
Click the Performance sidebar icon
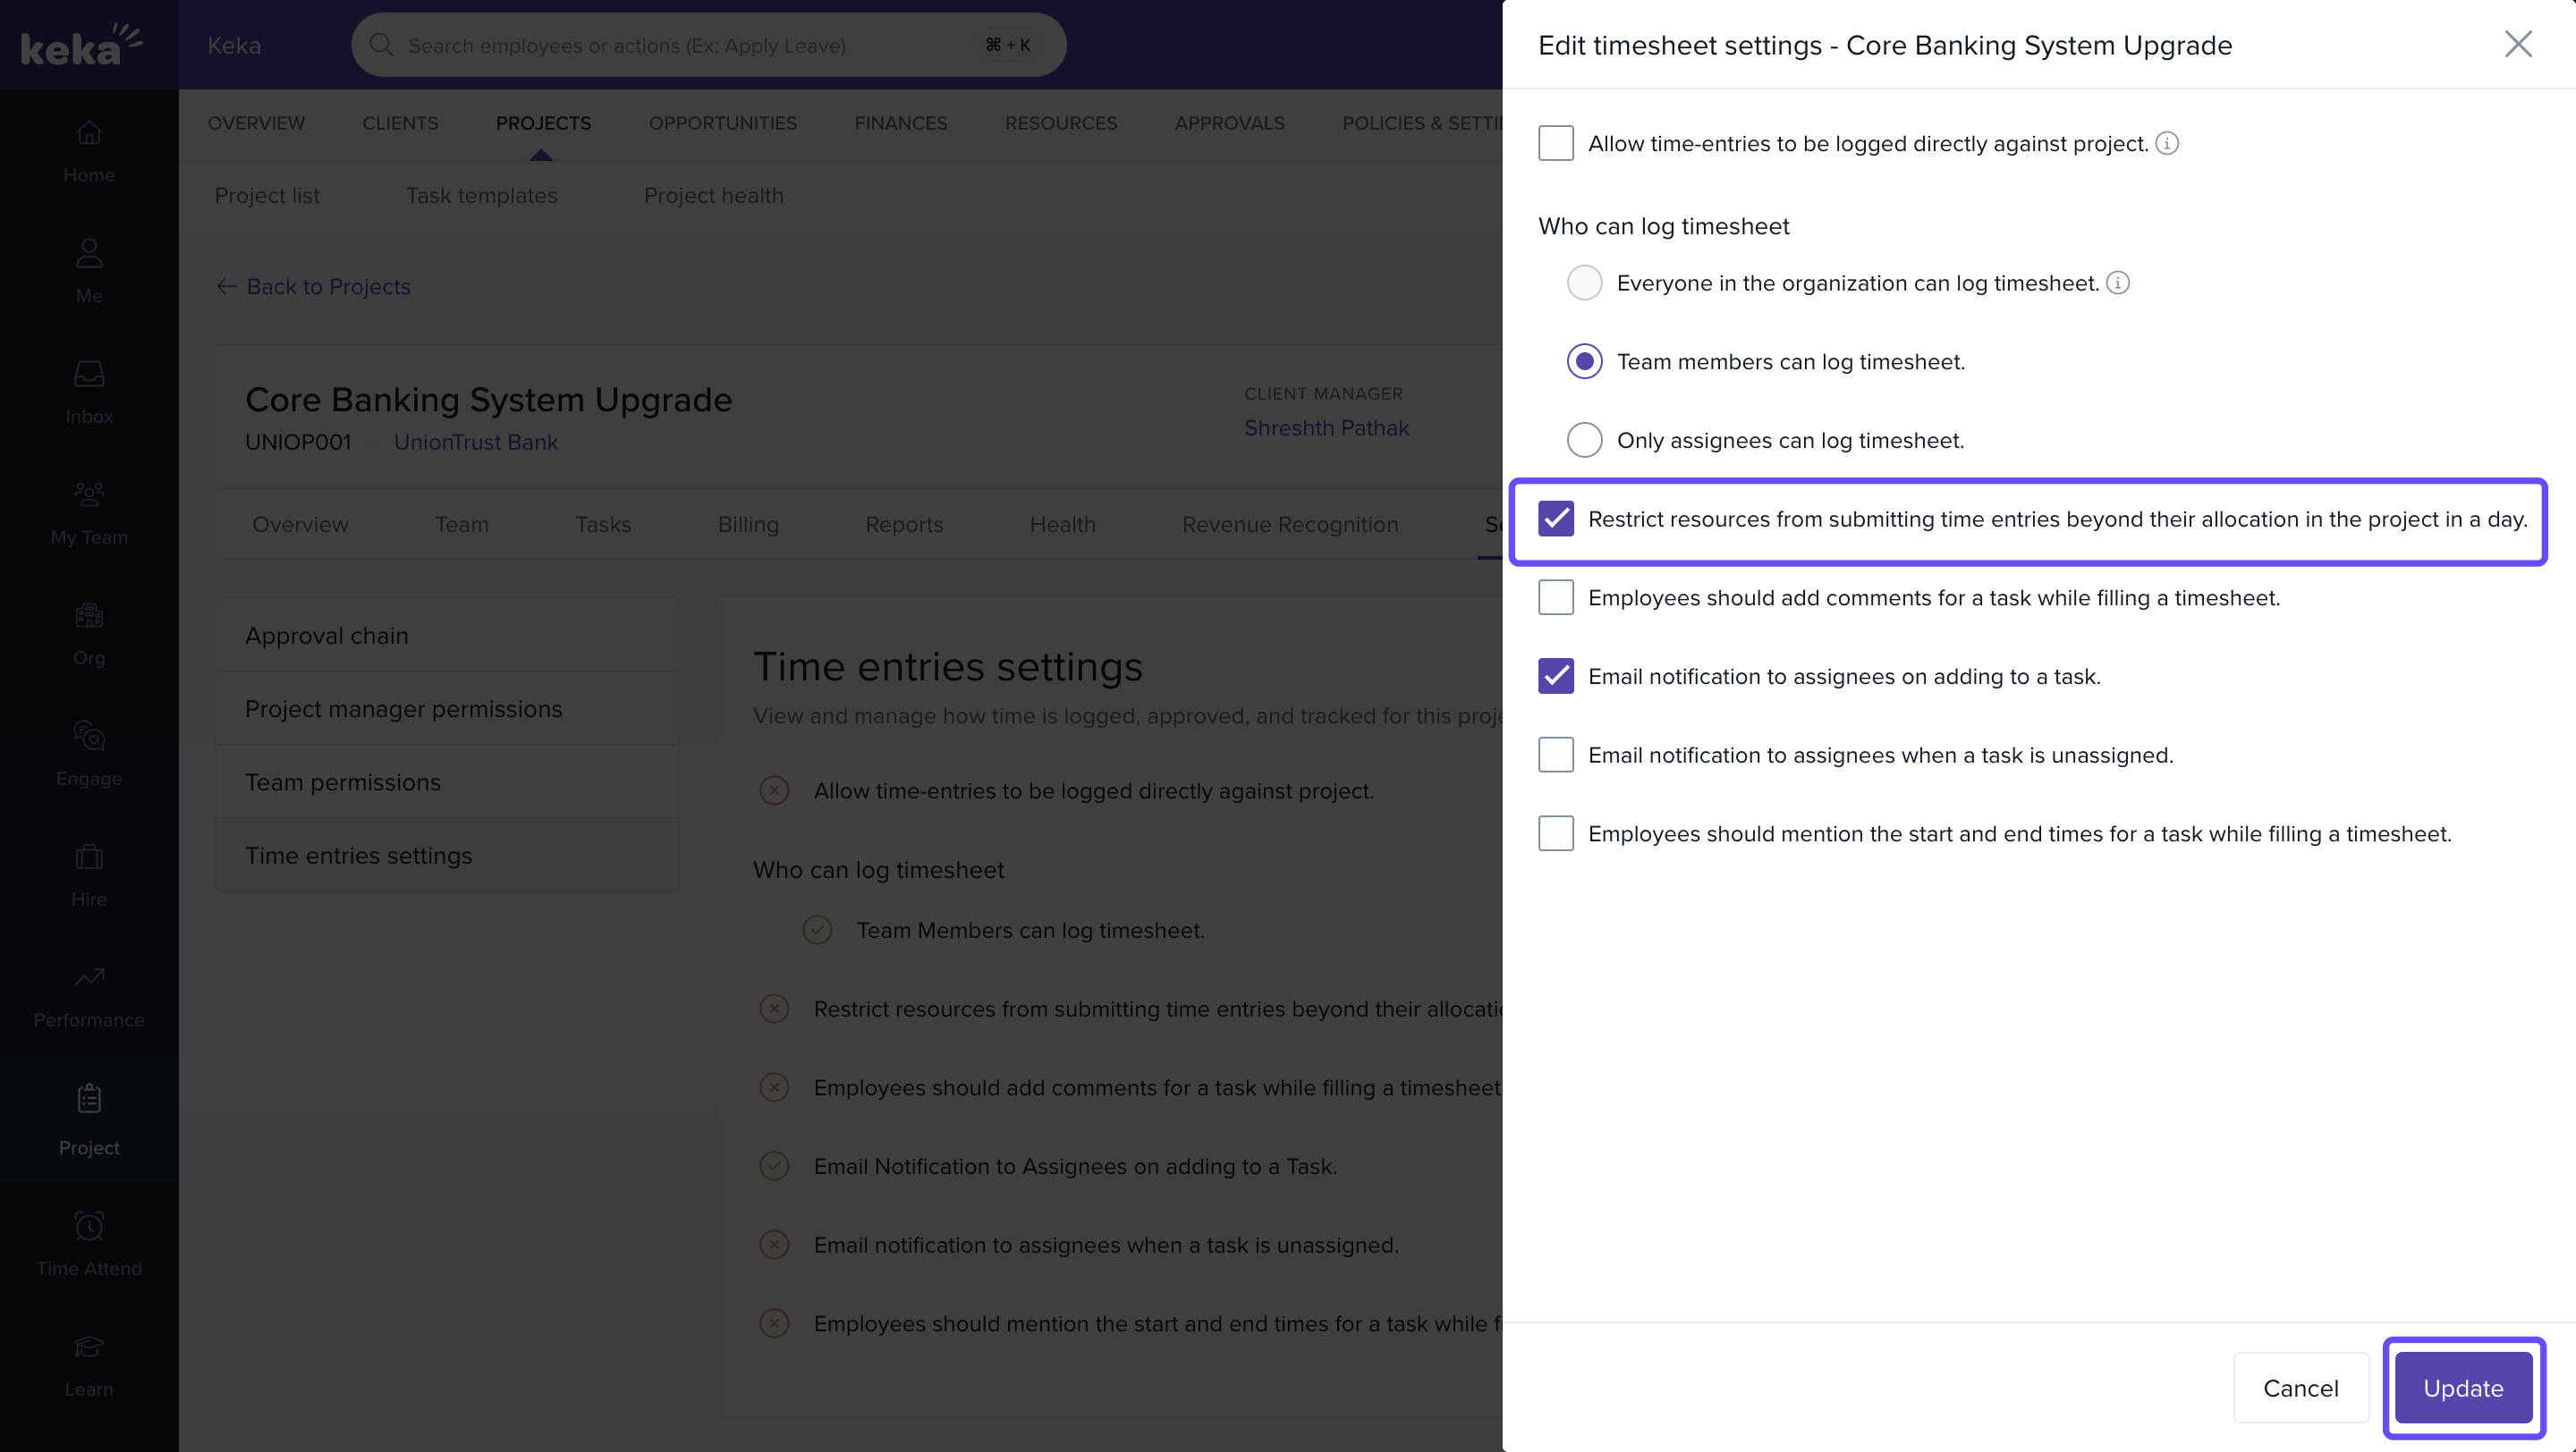click(x=89, y=979)
